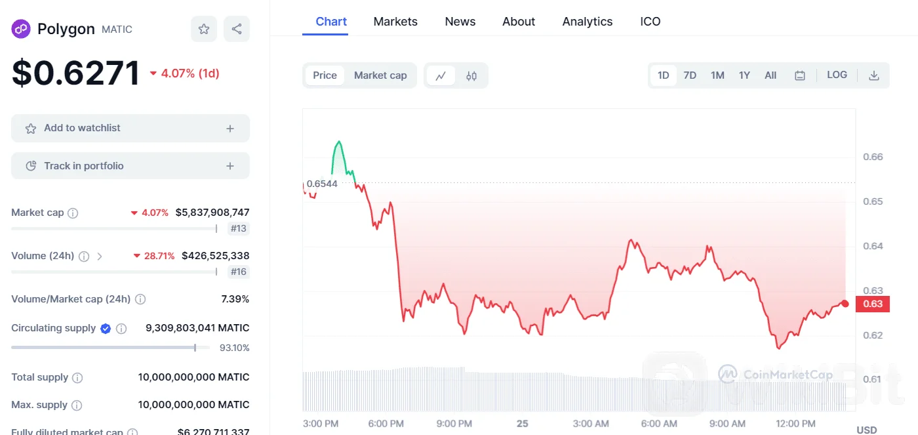Click Circulating supply info icon
This screenshot has width=918, height=435.
point(121,329)
